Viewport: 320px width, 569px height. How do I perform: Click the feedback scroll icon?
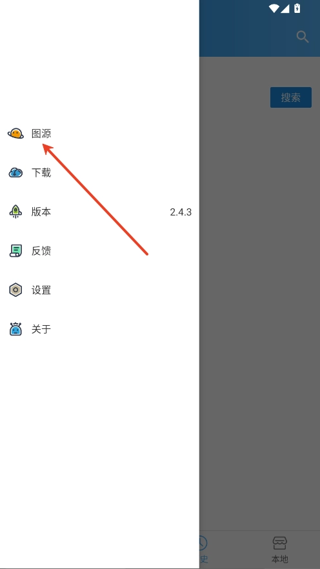click(x=15, y=251)
